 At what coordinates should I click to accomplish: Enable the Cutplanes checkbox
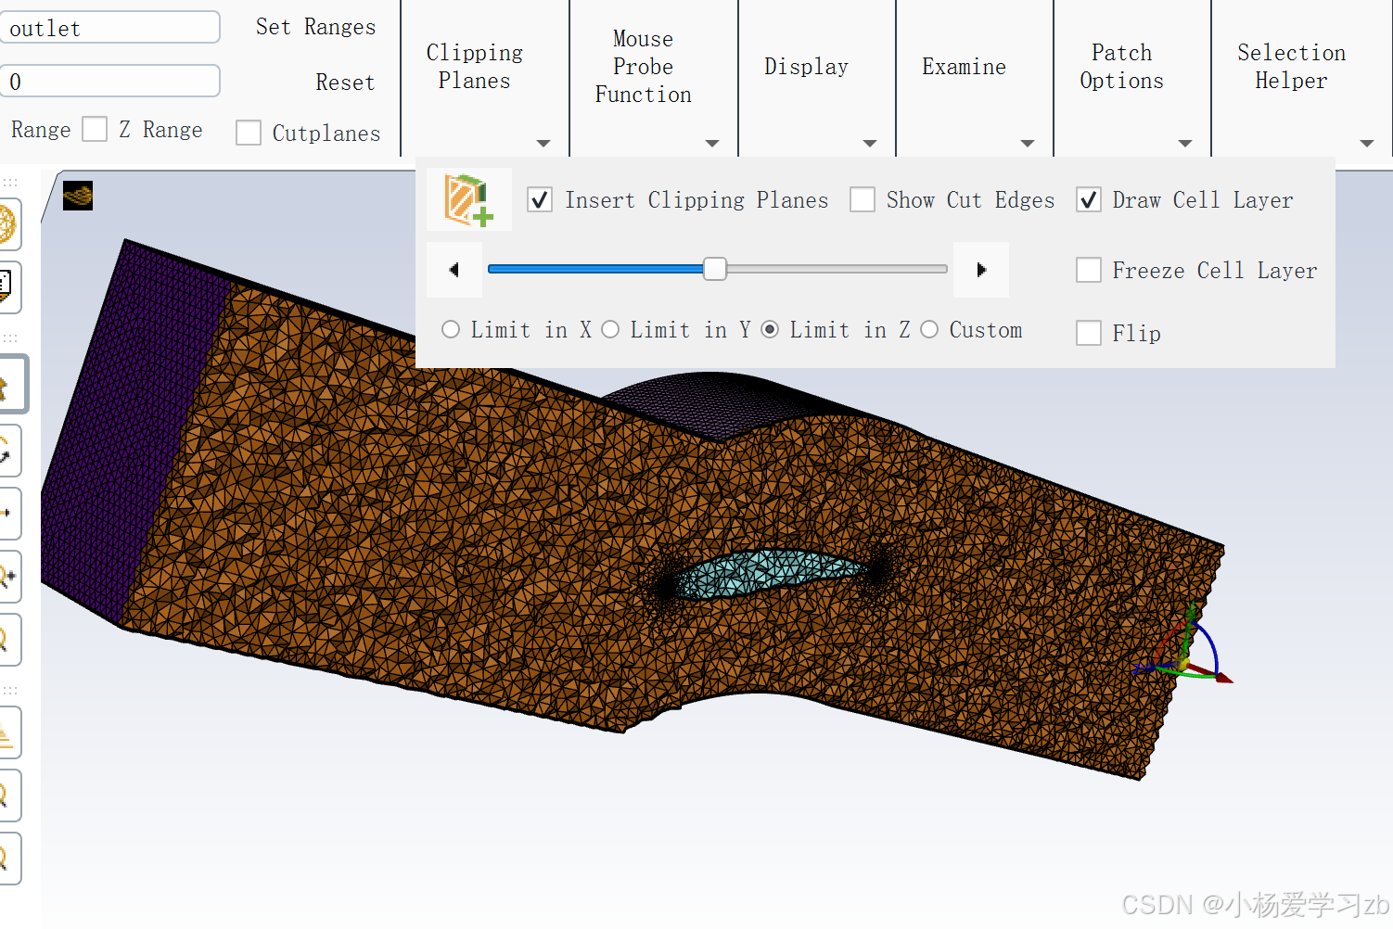249,133
